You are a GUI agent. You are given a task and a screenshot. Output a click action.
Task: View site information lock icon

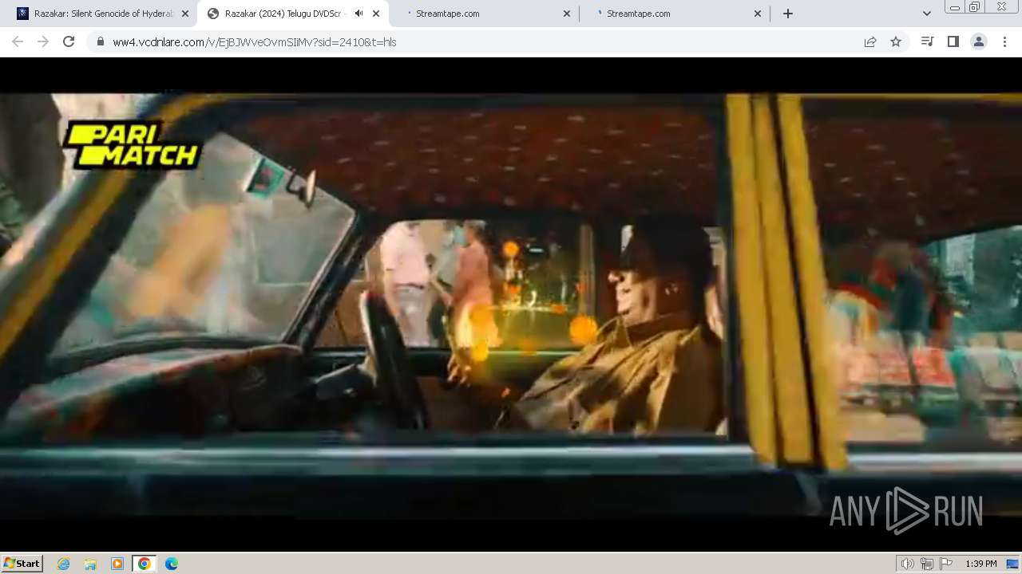(x=101, y=41)
